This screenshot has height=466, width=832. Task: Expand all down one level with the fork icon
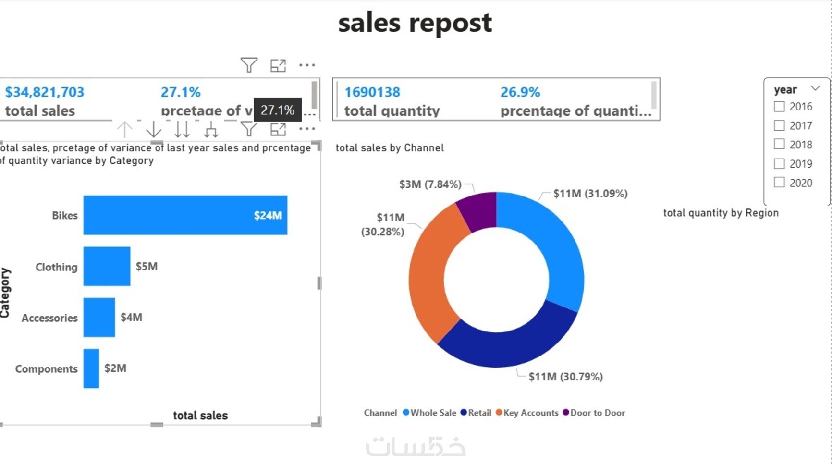click(211, 129)
